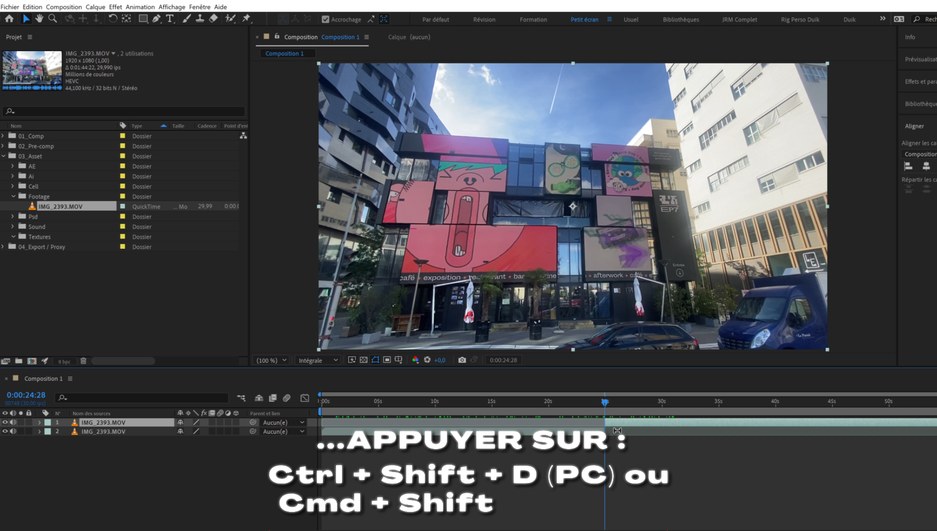
Task: Switch to the Rig Perso Duik workspace
Action: (x=800, y=20)
